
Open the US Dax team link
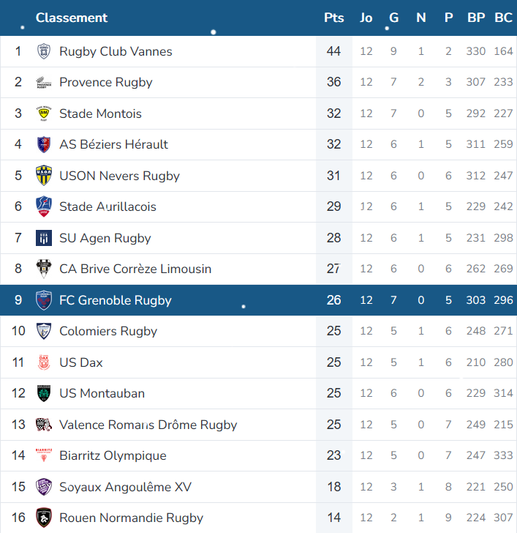coord(80,362)
